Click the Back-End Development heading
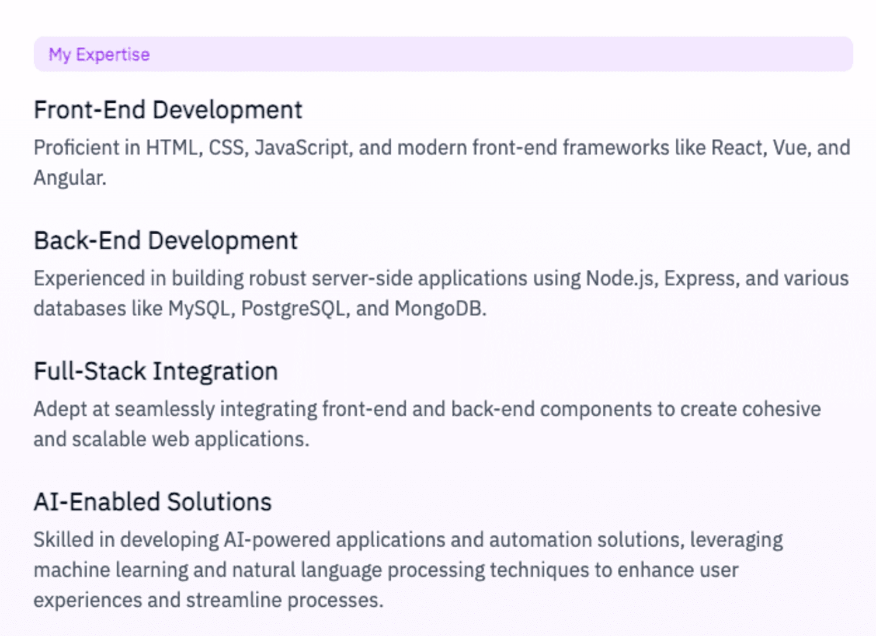This screenshot has width=876, height=636. coord(165,241)
